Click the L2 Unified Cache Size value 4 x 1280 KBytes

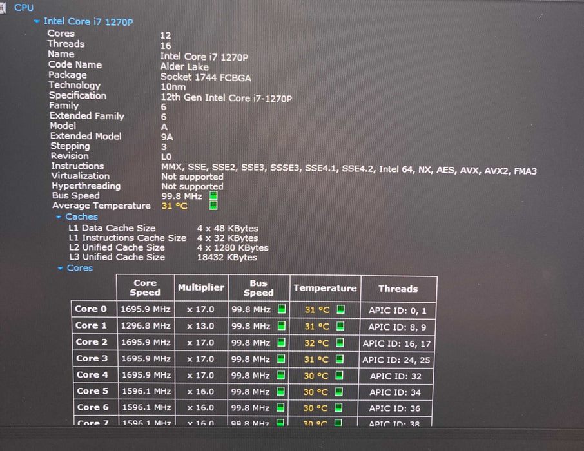tap(233, 247)
